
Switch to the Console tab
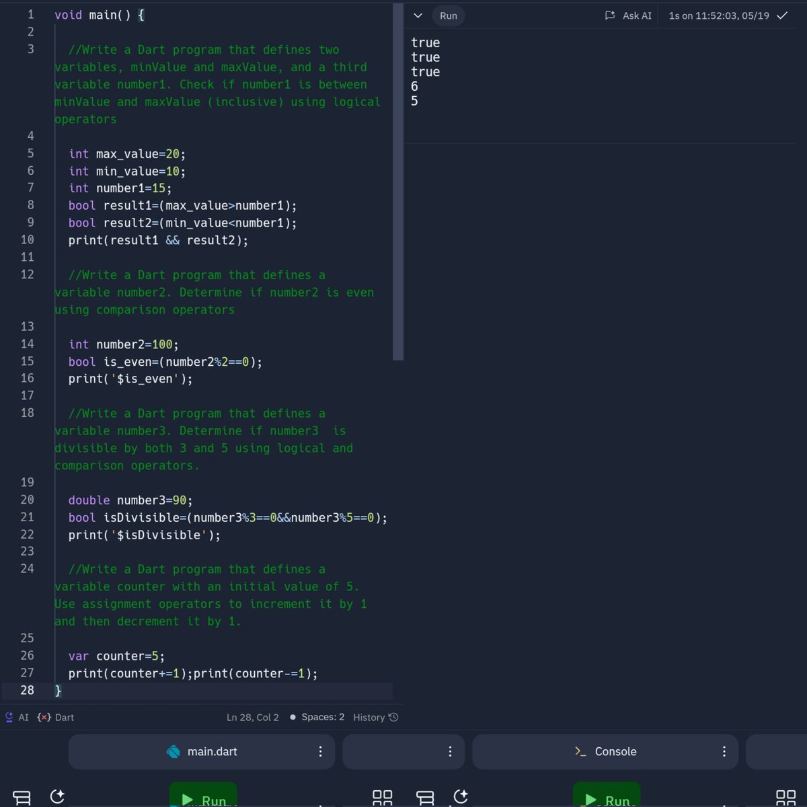[605, 751]
